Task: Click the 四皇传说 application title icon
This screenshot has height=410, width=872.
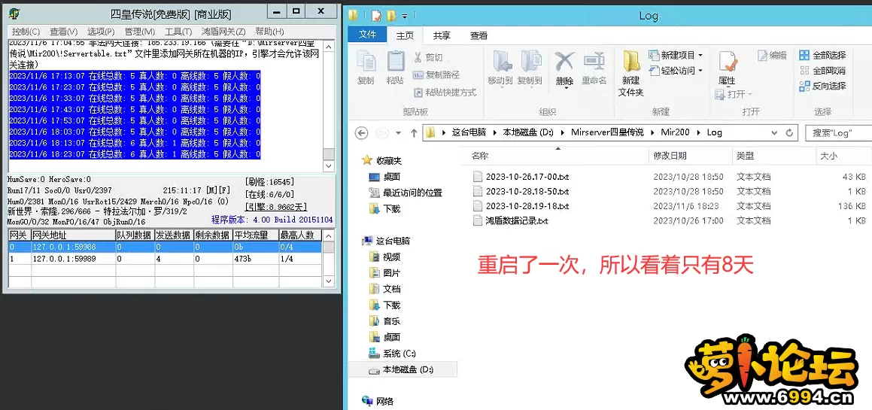Action: tap(14, 14)
